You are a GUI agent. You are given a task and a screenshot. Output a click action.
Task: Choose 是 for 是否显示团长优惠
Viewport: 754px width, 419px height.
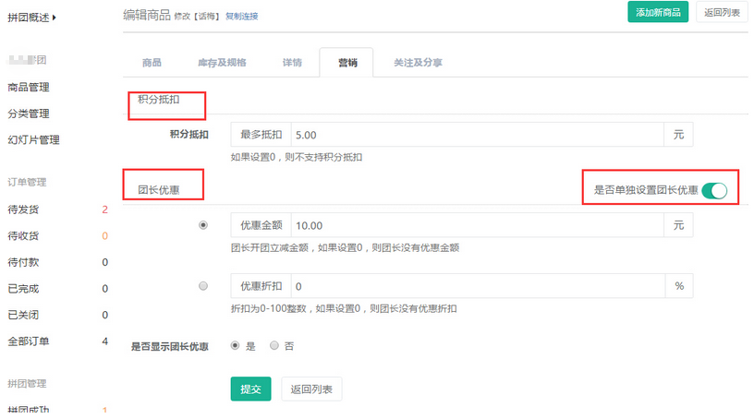(x=234, y=346)
